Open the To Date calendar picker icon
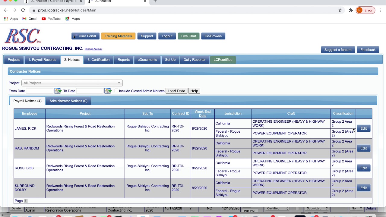 [x=108, y=91]
